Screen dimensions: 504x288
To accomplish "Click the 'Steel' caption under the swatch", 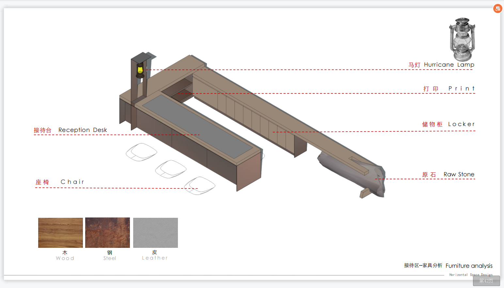I will coord(110,258).
